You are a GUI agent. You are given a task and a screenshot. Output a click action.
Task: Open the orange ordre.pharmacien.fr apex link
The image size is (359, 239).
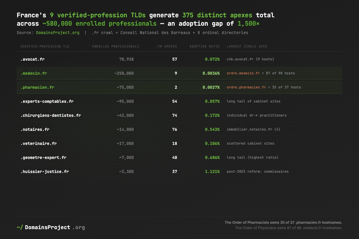coord(247,87)
